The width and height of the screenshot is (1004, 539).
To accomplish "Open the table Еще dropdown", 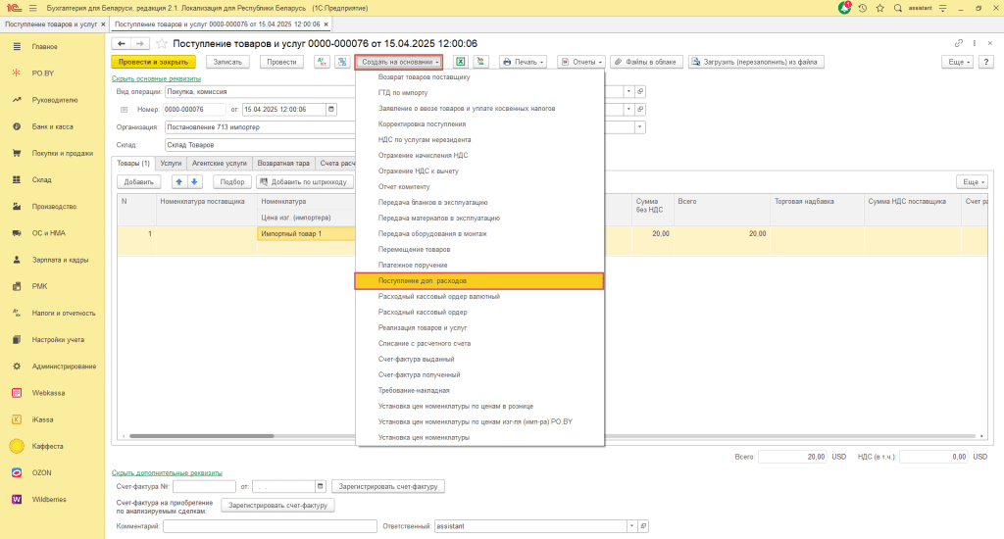I will [x=973, y=182].
